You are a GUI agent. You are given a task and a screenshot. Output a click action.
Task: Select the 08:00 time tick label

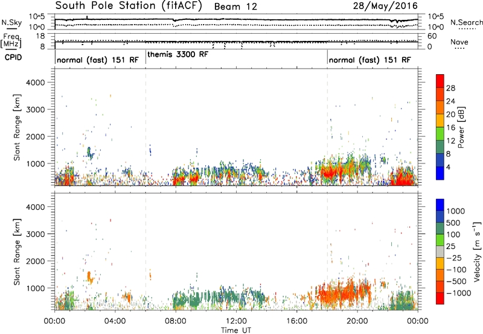tap(176, 321)
